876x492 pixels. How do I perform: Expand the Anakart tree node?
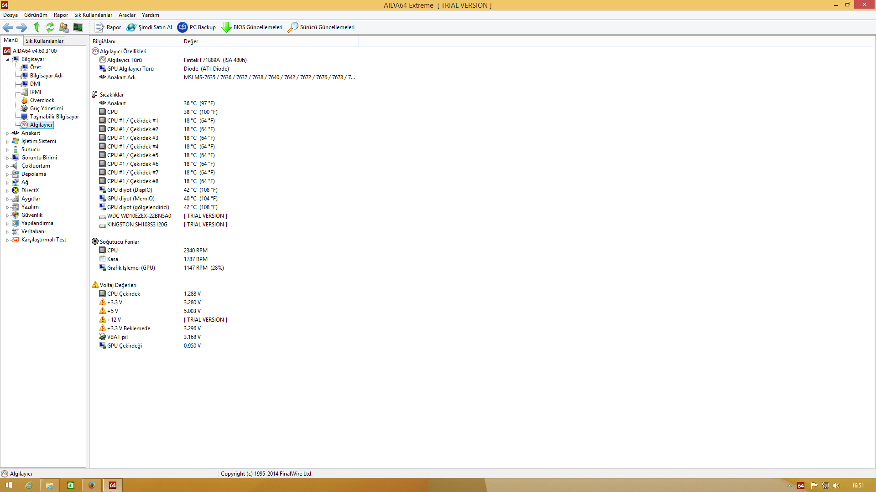point(7,133)
